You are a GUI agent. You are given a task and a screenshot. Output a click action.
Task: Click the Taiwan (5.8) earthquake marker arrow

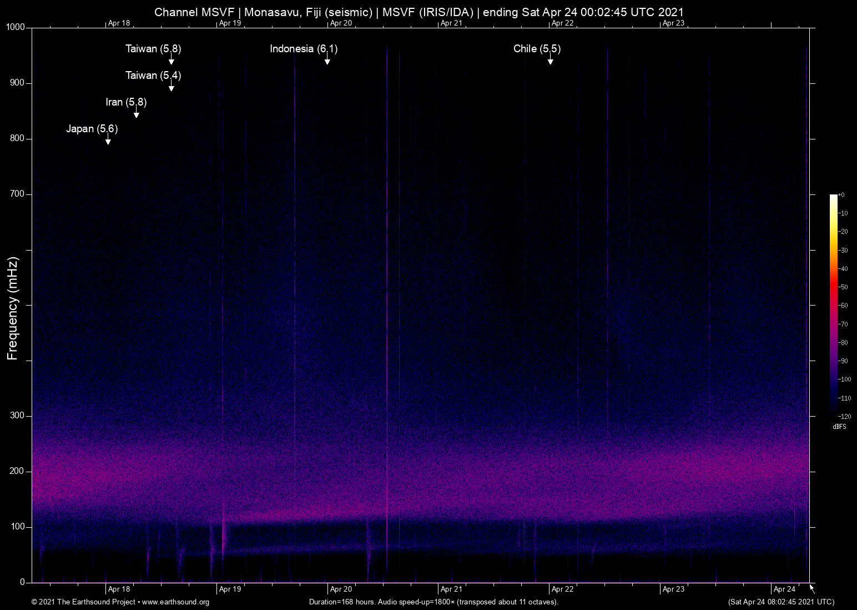point(171,60)
